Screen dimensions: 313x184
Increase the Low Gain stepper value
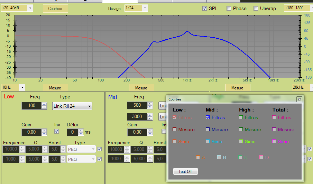pyautogui.click(x=44, y=130)
